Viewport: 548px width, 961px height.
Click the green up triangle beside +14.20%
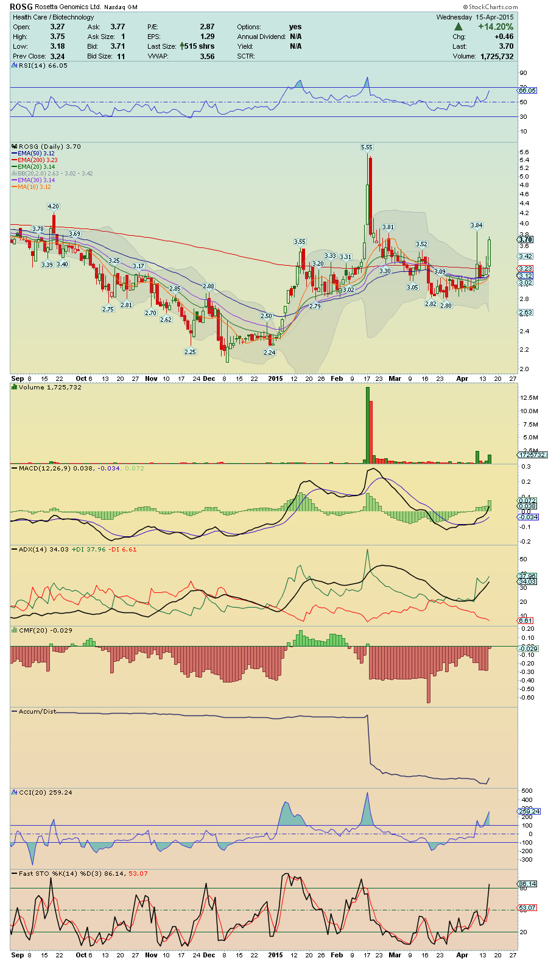pos(458,27)
